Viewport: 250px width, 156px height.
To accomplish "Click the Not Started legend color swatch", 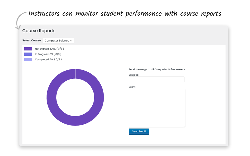I will pos(28,49).
